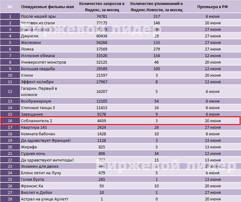The height and width of the screenshot is (202, 241).
Task: Click the query count 825
Action: point(102,147)
